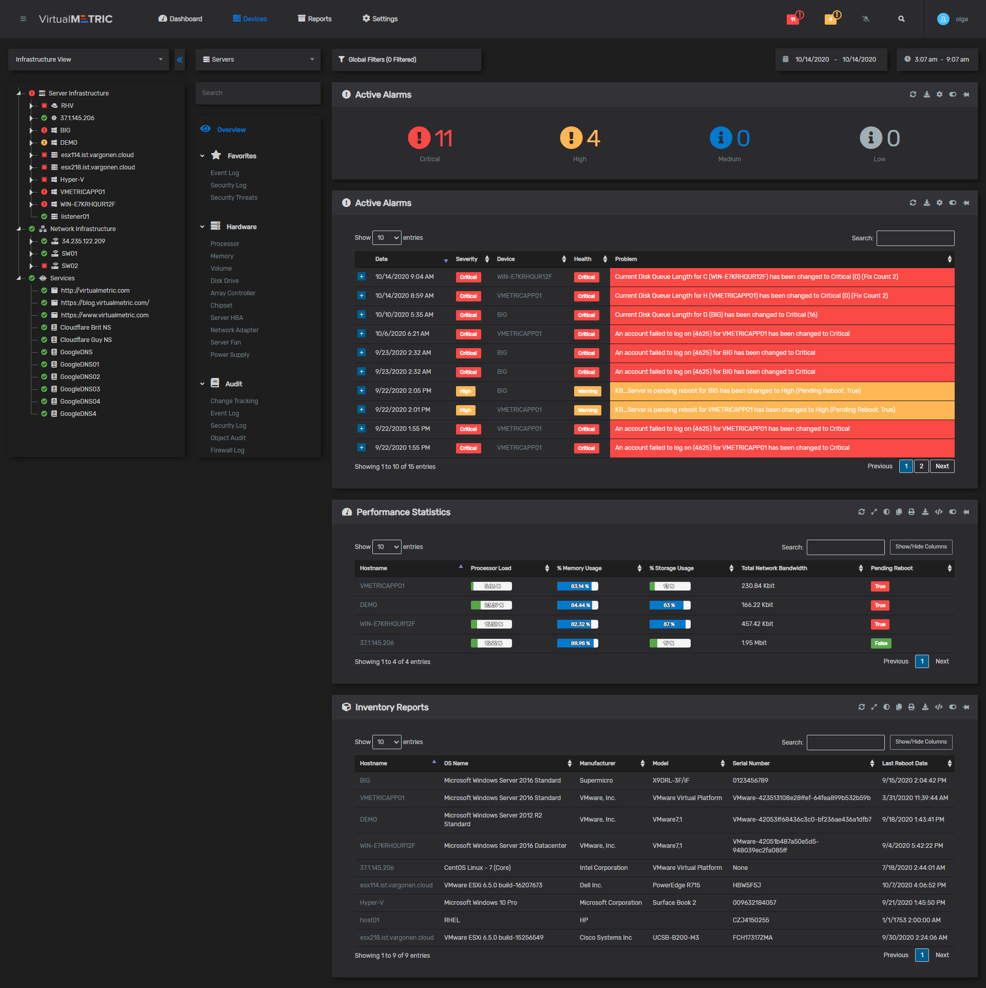Open the Reports menu
The width and height of the screenshot is (986, 988).
click(315, 19)
